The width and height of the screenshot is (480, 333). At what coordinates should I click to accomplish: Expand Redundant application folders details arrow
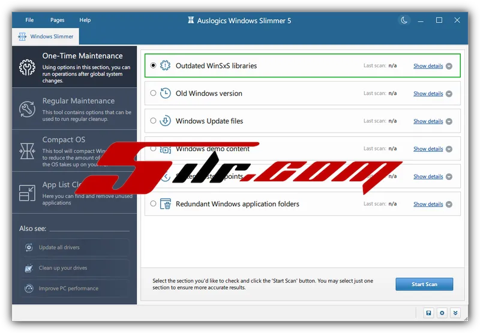(449, 204)
